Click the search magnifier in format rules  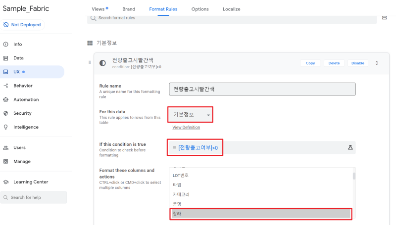click(x=93, y=18)
